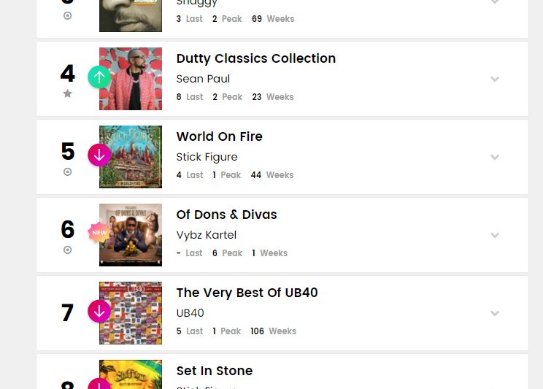Open the Sean Paul artist link
Image resolution: width=543 pixels, height=389 pixels.
[x=203, y=79]
